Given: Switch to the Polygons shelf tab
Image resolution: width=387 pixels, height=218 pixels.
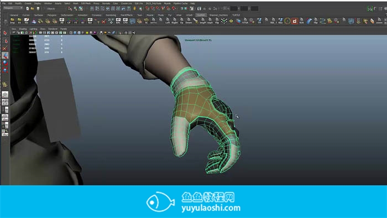Looking at the screenshot, I should (52, 15).
